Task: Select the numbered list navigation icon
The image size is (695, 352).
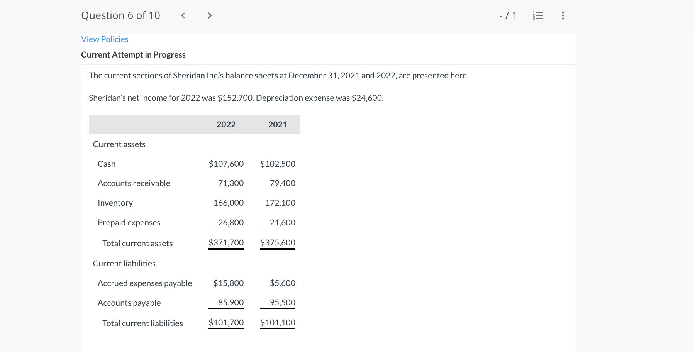Action: pyautogui.click(x=538, y=15)
